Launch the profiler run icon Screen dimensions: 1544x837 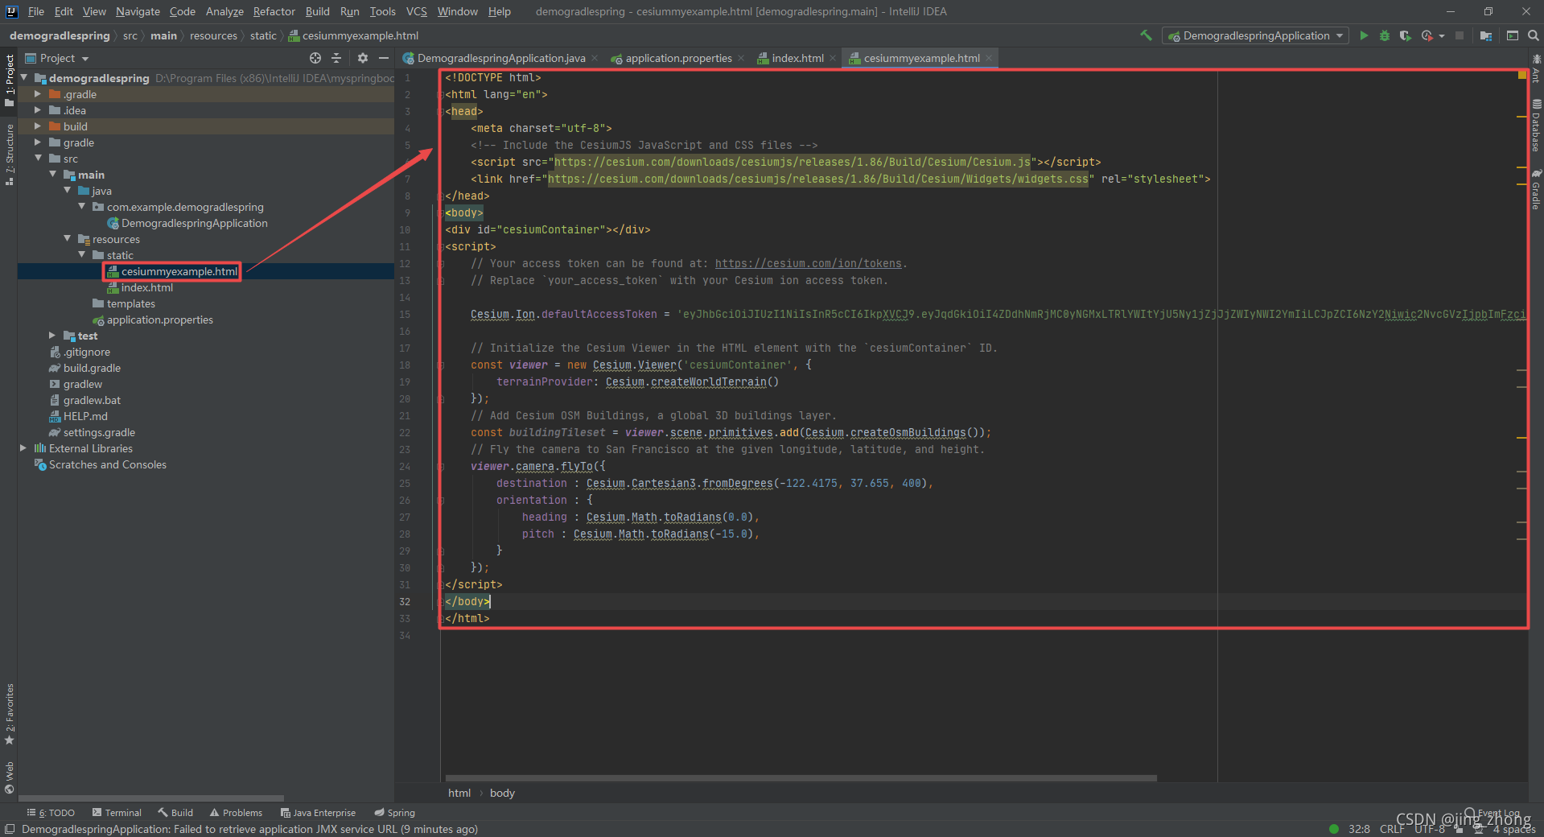1427,35
